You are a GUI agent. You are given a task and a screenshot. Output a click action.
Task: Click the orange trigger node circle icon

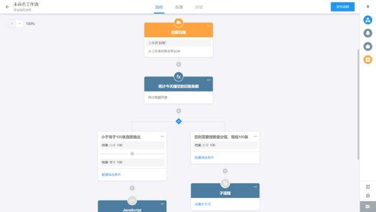[179, 23]
